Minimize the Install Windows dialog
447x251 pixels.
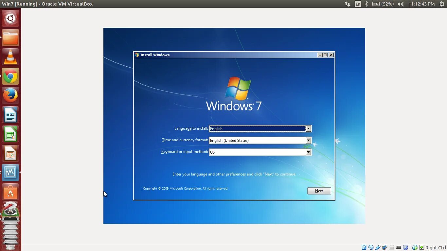320,55
